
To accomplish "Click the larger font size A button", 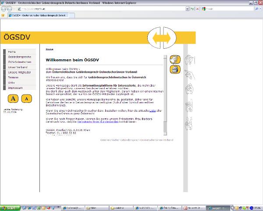I will click(13, 98).
